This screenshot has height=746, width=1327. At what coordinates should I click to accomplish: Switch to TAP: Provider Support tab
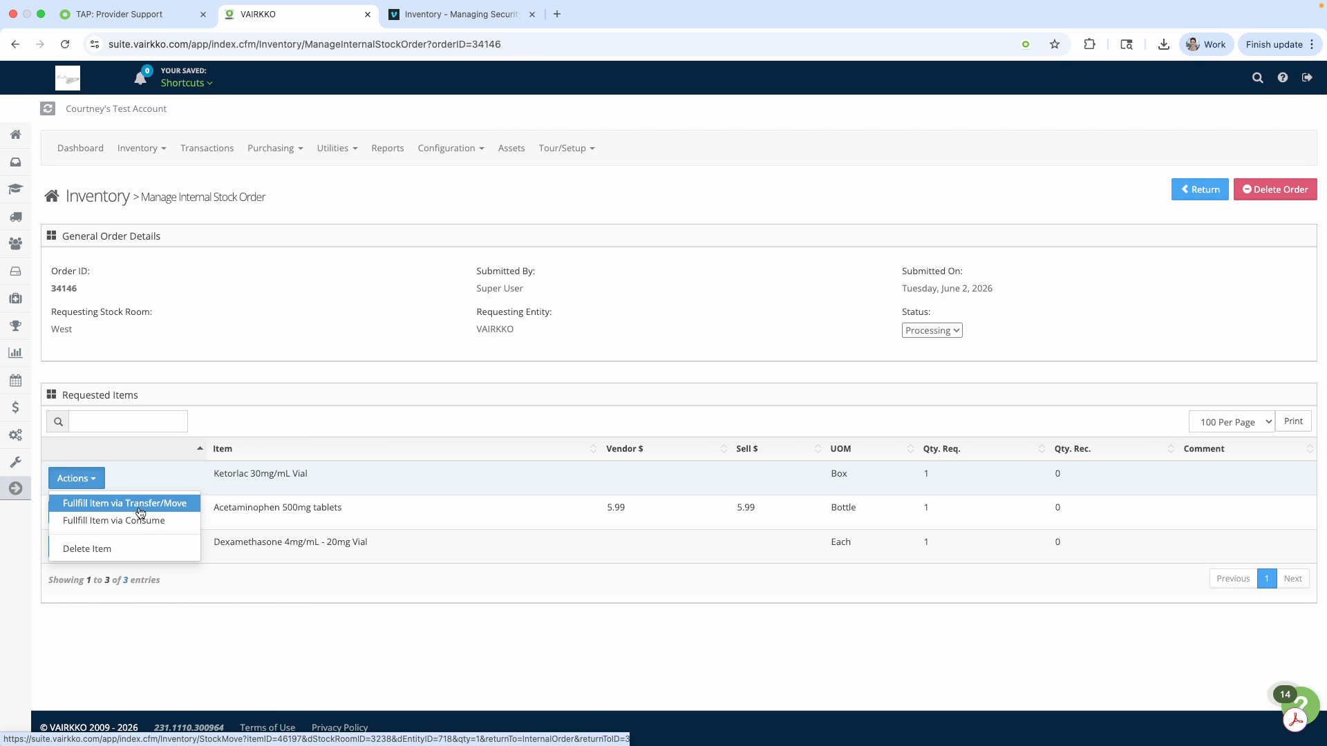(131, 15)
